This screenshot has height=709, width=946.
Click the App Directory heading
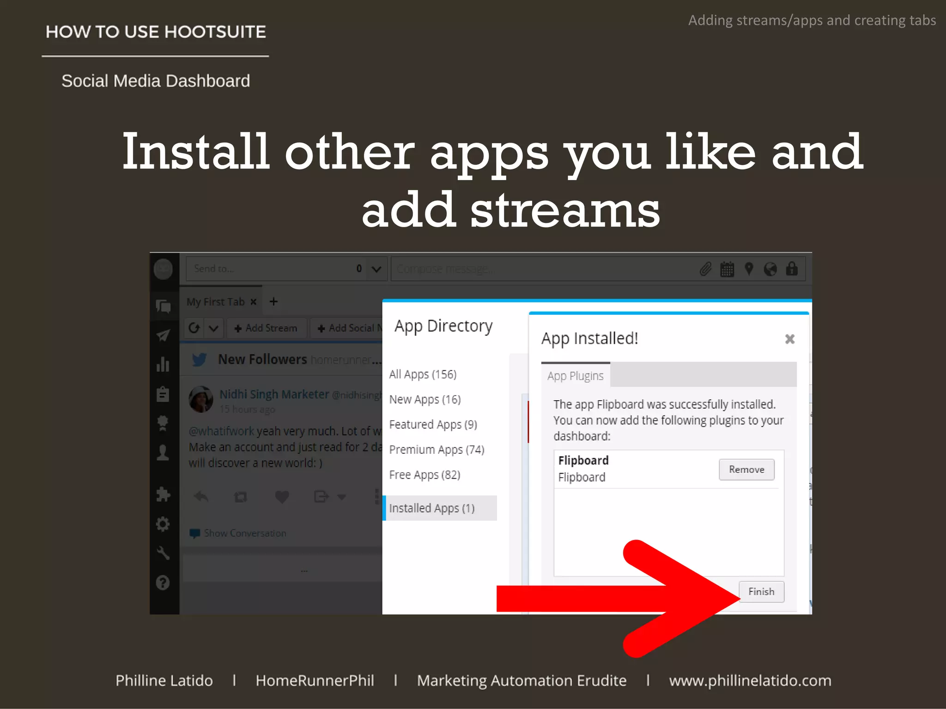[443, 326]
